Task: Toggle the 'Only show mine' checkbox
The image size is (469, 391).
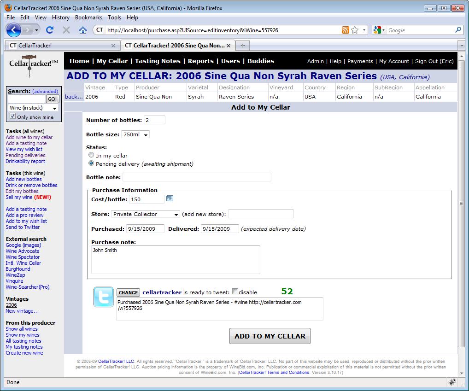Action: tap(12, 116)
